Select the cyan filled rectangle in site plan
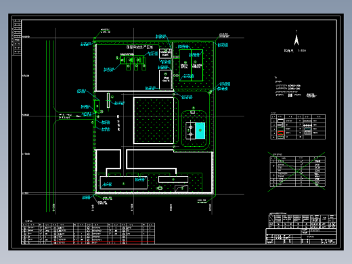Viewport: 352px width, 264px height. (200, 131)
